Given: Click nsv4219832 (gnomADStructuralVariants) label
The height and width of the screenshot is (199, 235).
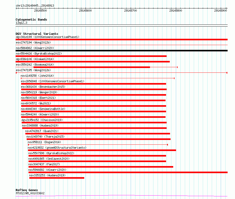Looking at the screenshot, I should [x=57, y=148].
